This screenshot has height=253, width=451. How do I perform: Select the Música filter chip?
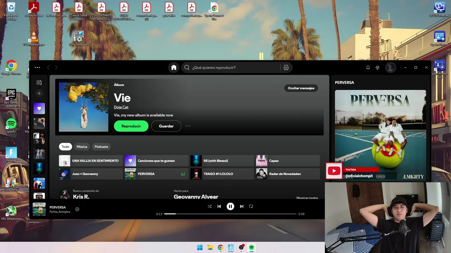82,147
